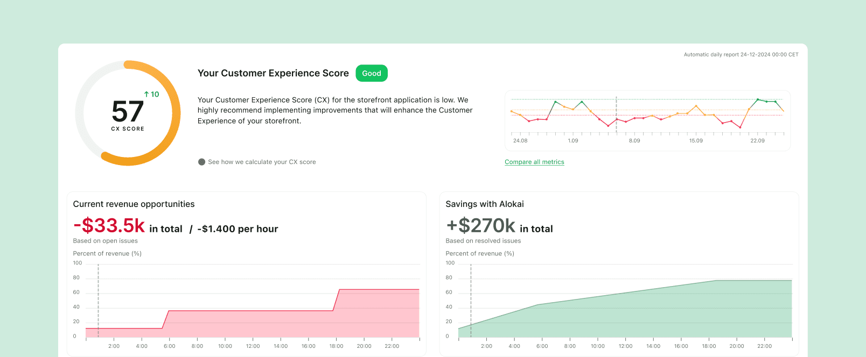
Task: Open 'See how we calculate your CX score'
Action: tap(262, 162)
